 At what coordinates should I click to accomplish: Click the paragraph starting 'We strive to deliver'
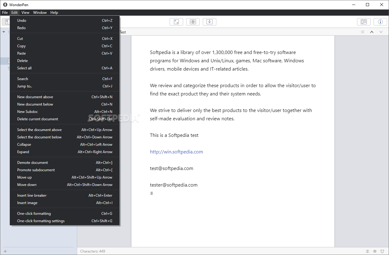231,114
